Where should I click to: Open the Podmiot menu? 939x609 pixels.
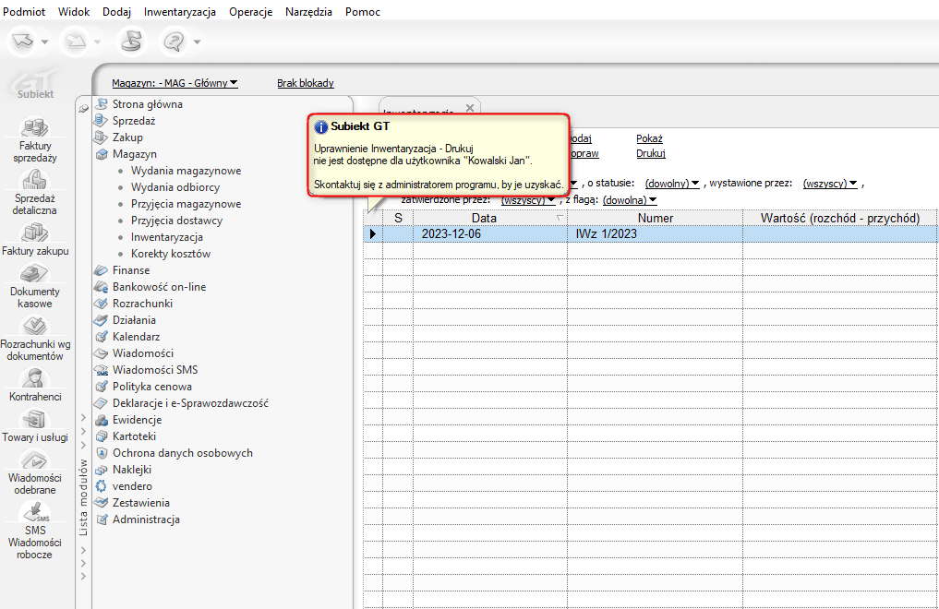coord(24,12)
